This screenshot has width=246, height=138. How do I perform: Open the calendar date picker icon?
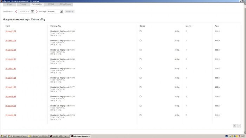[32, 12]
